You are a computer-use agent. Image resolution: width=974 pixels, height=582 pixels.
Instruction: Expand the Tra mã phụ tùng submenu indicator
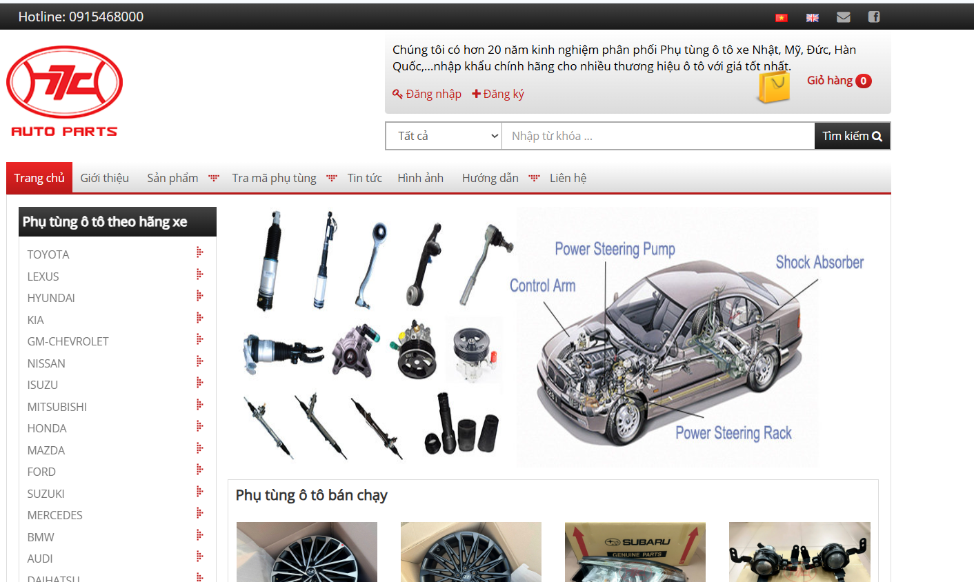332,178
